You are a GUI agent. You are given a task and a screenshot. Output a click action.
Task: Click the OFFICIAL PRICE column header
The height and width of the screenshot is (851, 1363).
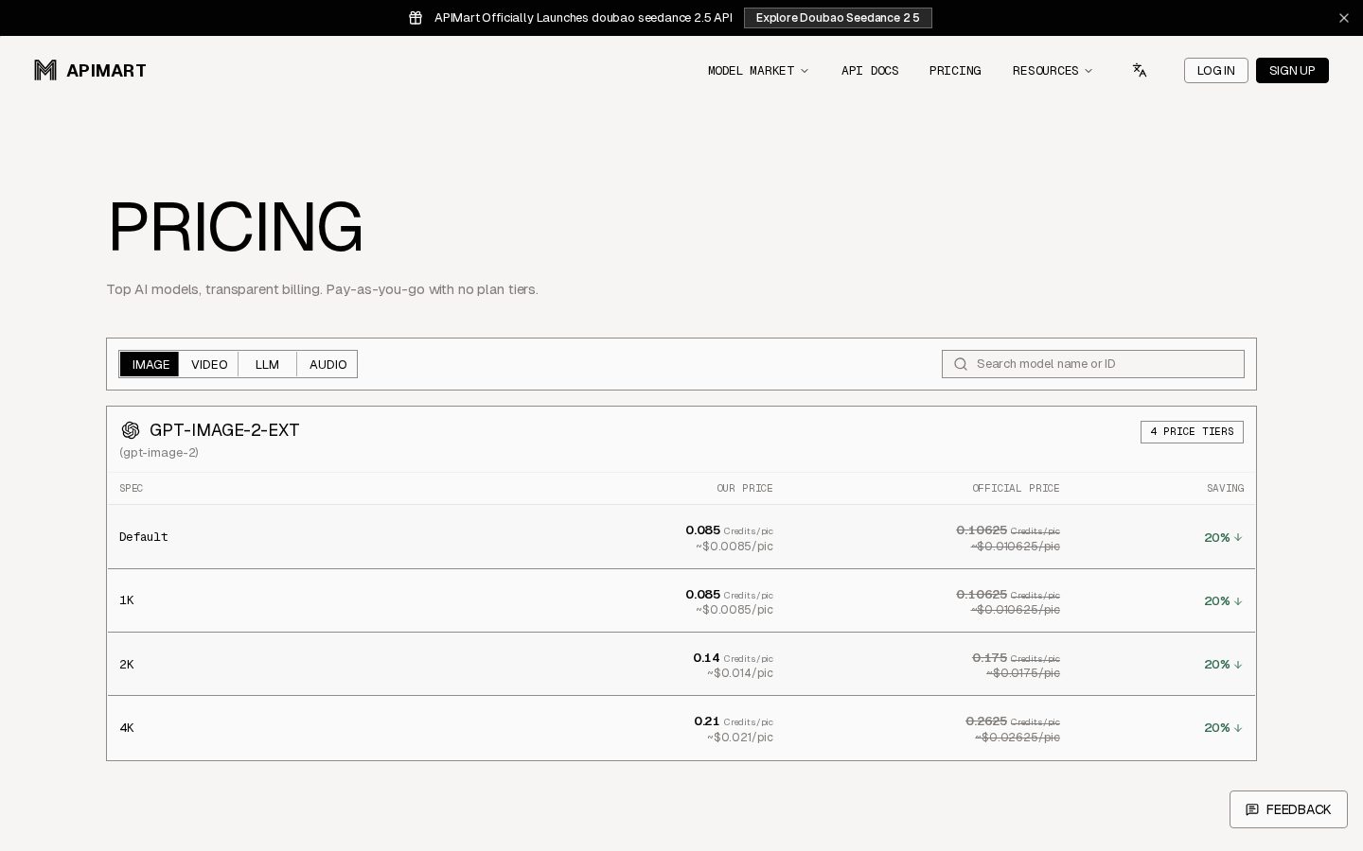1016,488
